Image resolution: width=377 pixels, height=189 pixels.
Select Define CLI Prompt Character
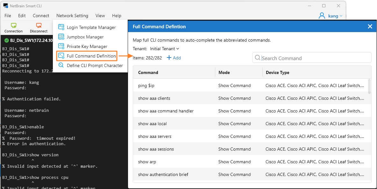pyautogui.click(x=95, y=65)
